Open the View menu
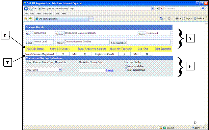 [38, 13]
